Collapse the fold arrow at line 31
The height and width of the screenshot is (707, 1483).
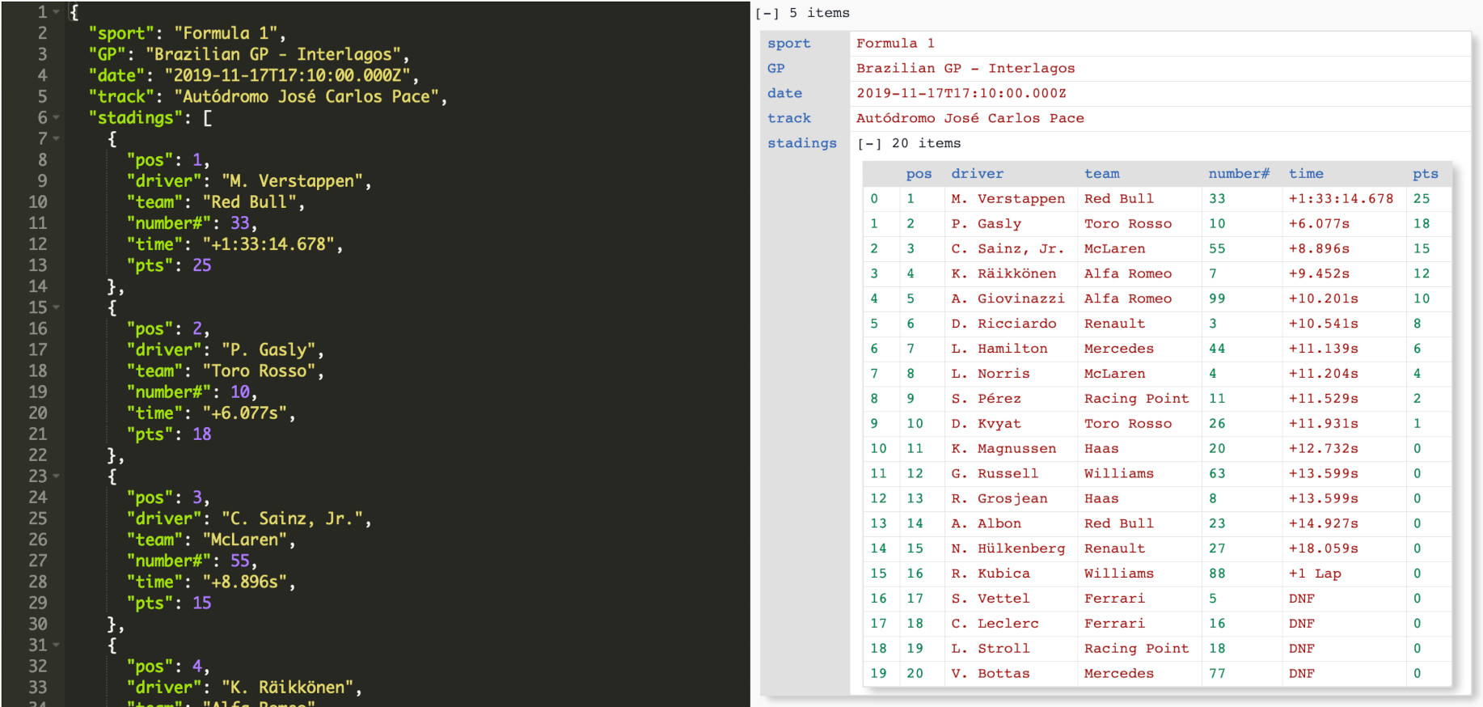[56, 645]
